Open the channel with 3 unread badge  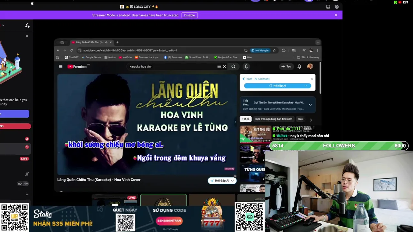point(27,139)
